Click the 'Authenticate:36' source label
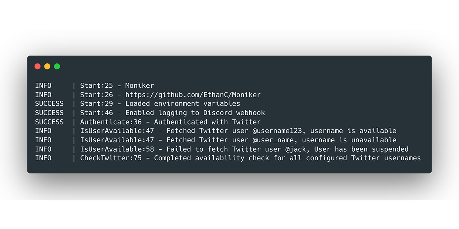This screenshot has height=229, width=459. pyautogui.click(x=111, y=122)
